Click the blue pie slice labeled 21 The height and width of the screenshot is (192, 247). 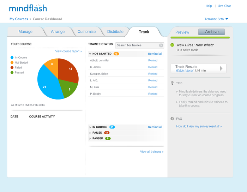47,85
